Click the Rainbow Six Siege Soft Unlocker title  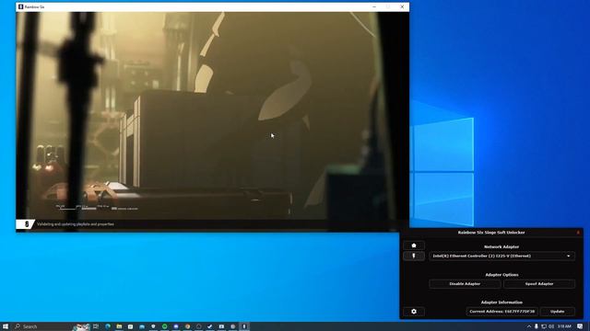pyautogui.click(x=491, y=233)
